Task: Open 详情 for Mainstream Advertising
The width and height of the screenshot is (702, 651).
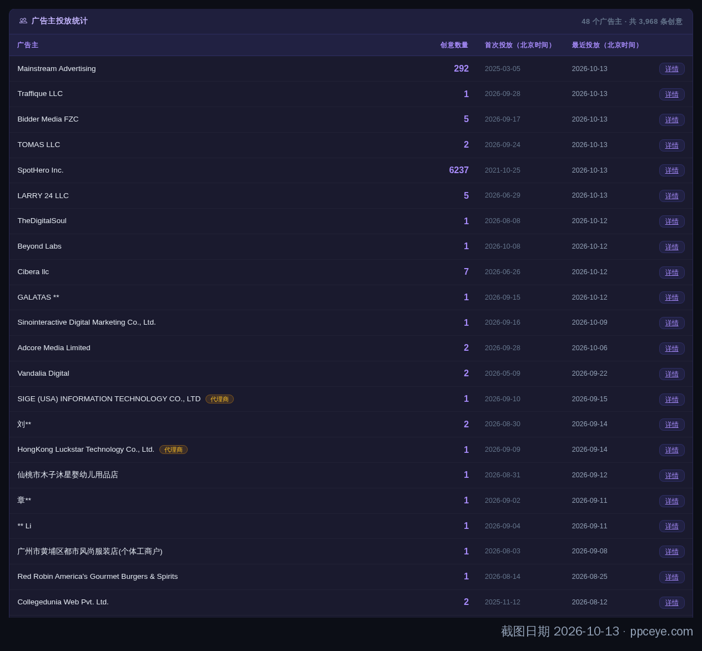Action: (x=672, y=69)
